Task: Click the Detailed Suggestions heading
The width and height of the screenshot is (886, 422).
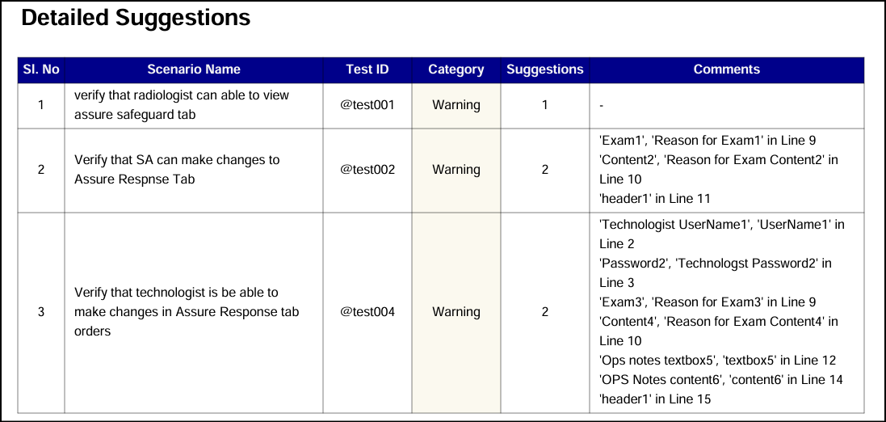Action: (136, 19)
